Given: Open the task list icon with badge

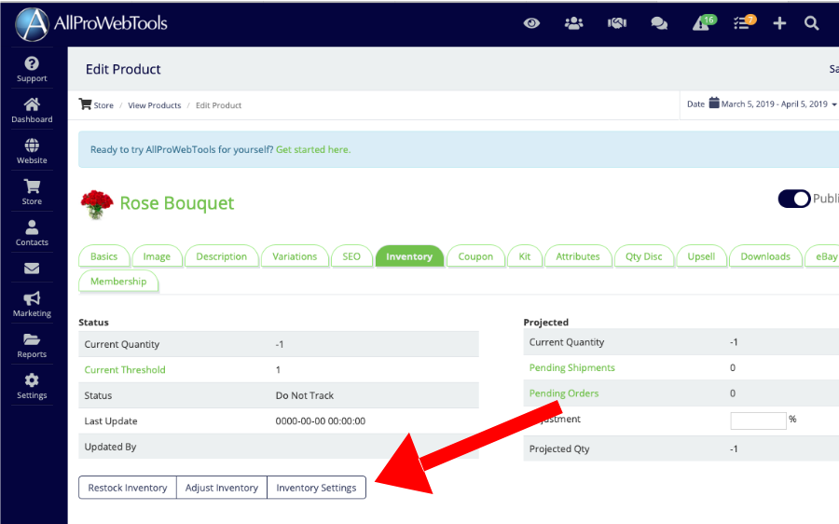Looking at the screenshot, I should coord(743,23).
